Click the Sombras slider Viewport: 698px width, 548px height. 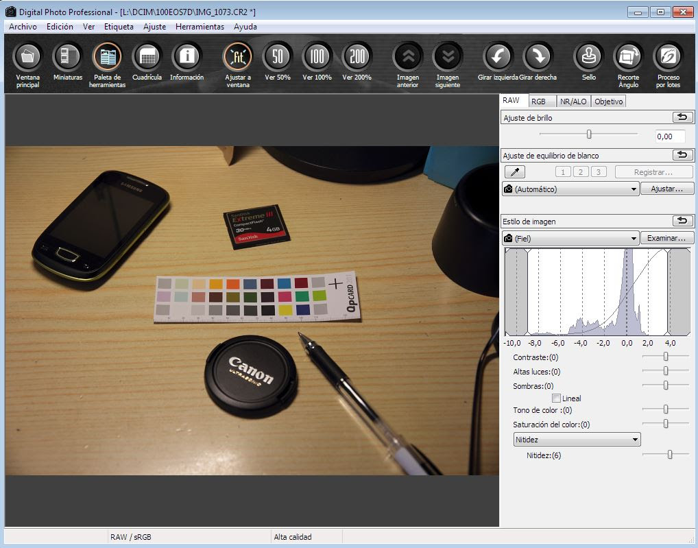point(666,385)
